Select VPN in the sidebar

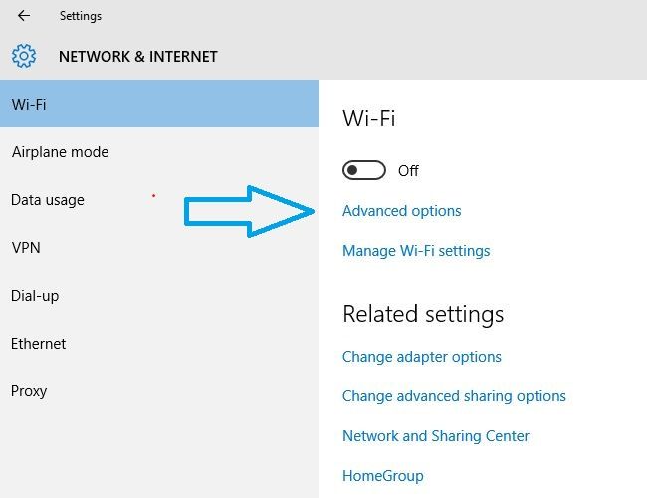[x=25, y=248]
